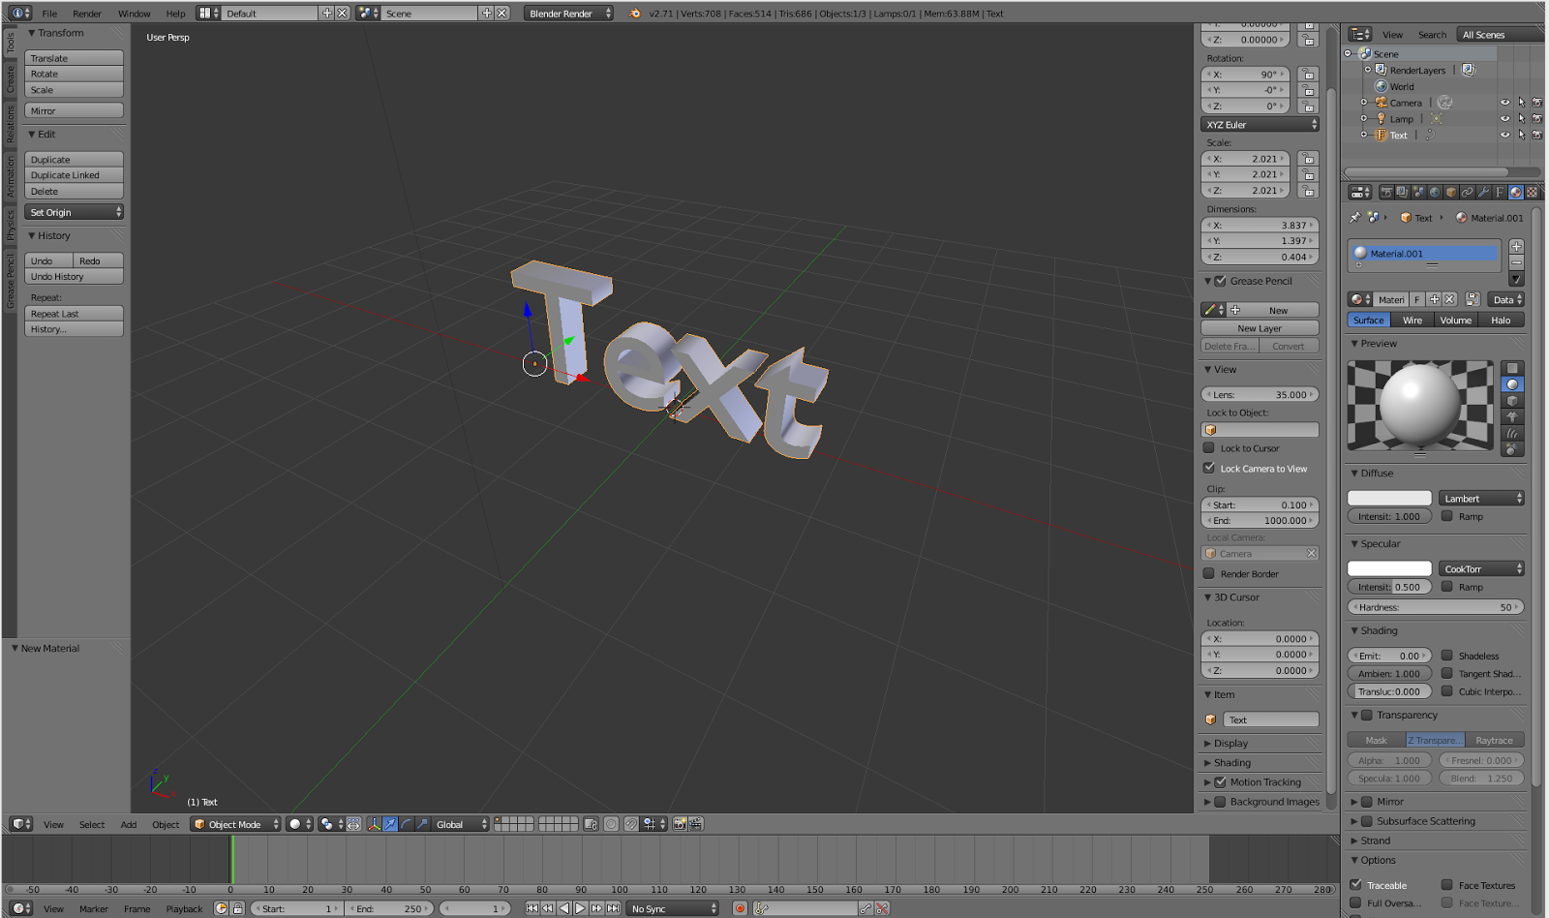This screenshot has height=918, width=1549.
Task: Open the Blender Render engine dropdown
Action: tap(569, 14)
